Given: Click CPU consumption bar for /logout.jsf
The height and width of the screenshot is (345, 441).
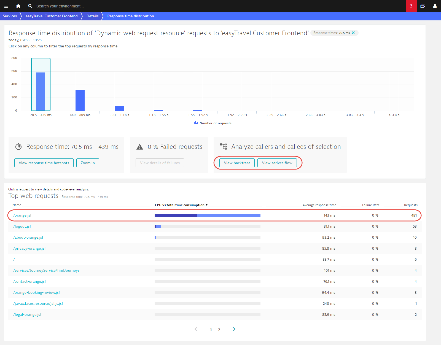Looking at the screenshot, I should (208, 227).
